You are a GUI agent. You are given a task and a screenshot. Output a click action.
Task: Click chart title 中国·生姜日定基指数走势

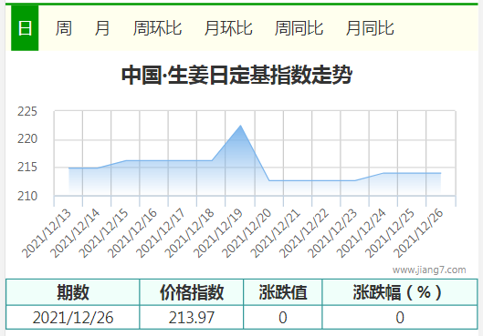236,75
